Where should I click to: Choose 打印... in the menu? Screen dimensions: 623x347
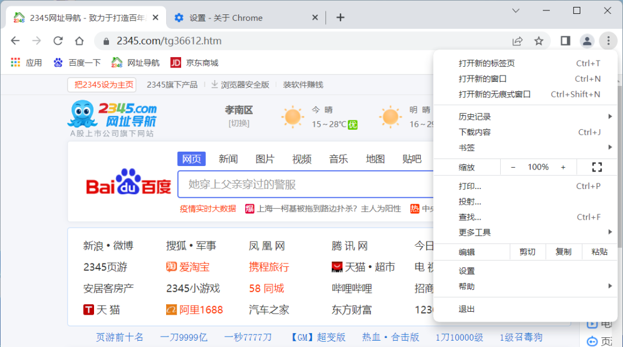[x=526, y=186]
